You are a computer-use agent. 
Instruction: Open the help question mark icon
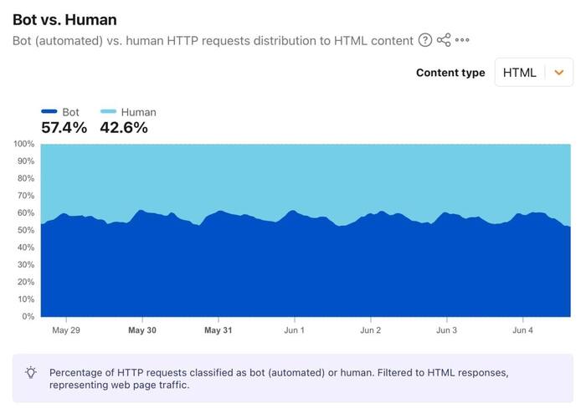tap(425, 40)
